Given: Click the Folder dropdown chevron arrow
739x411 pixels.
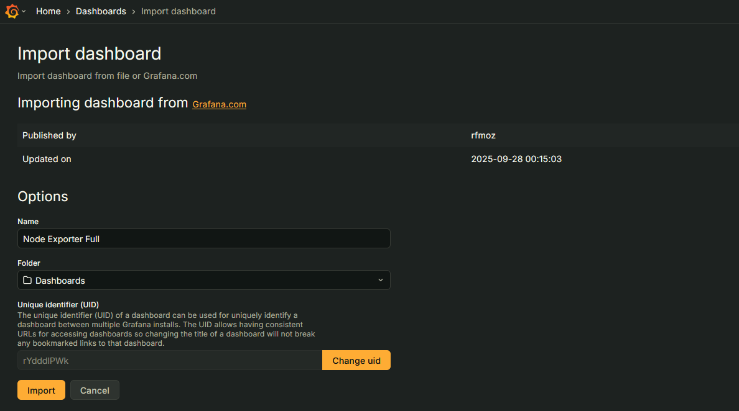Looking at the screenshot, I should coord(381,280).
